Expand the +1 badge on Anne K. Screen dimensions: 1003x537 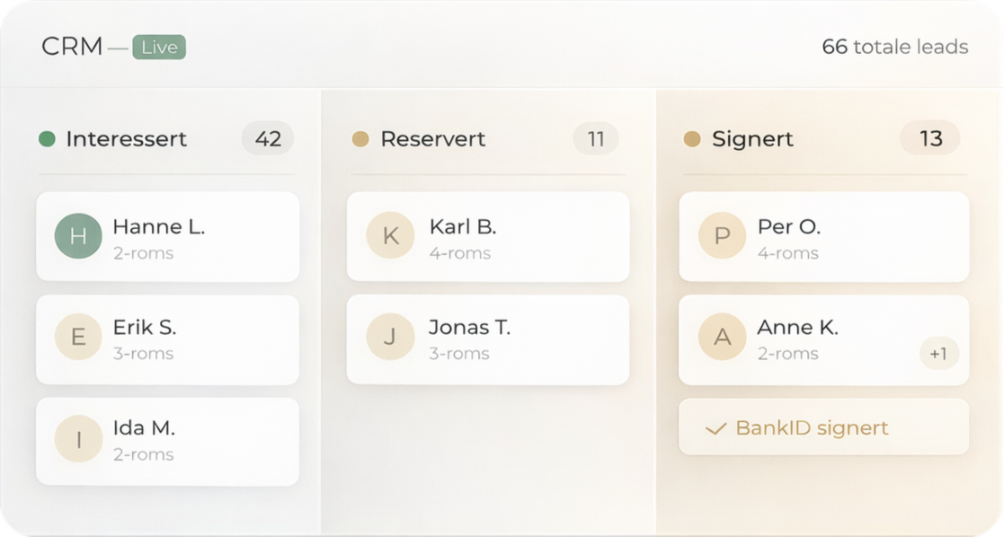coord(938,354)
